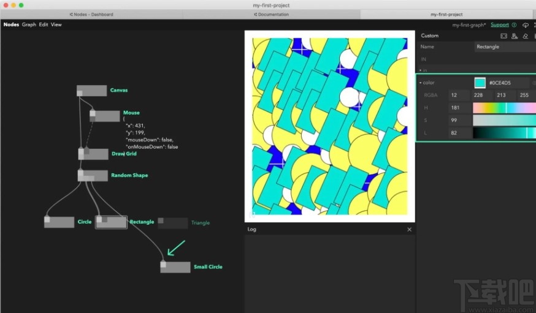
Task: Click the Rectangle node label
Action: 142,222
